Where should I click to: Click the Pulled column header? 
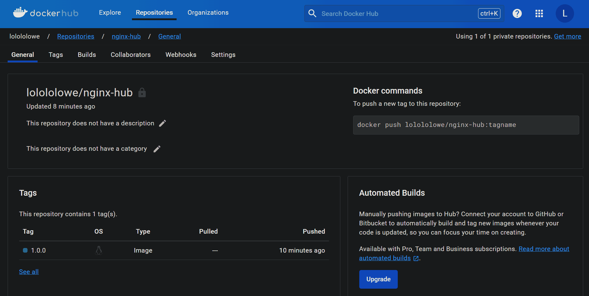208,231
